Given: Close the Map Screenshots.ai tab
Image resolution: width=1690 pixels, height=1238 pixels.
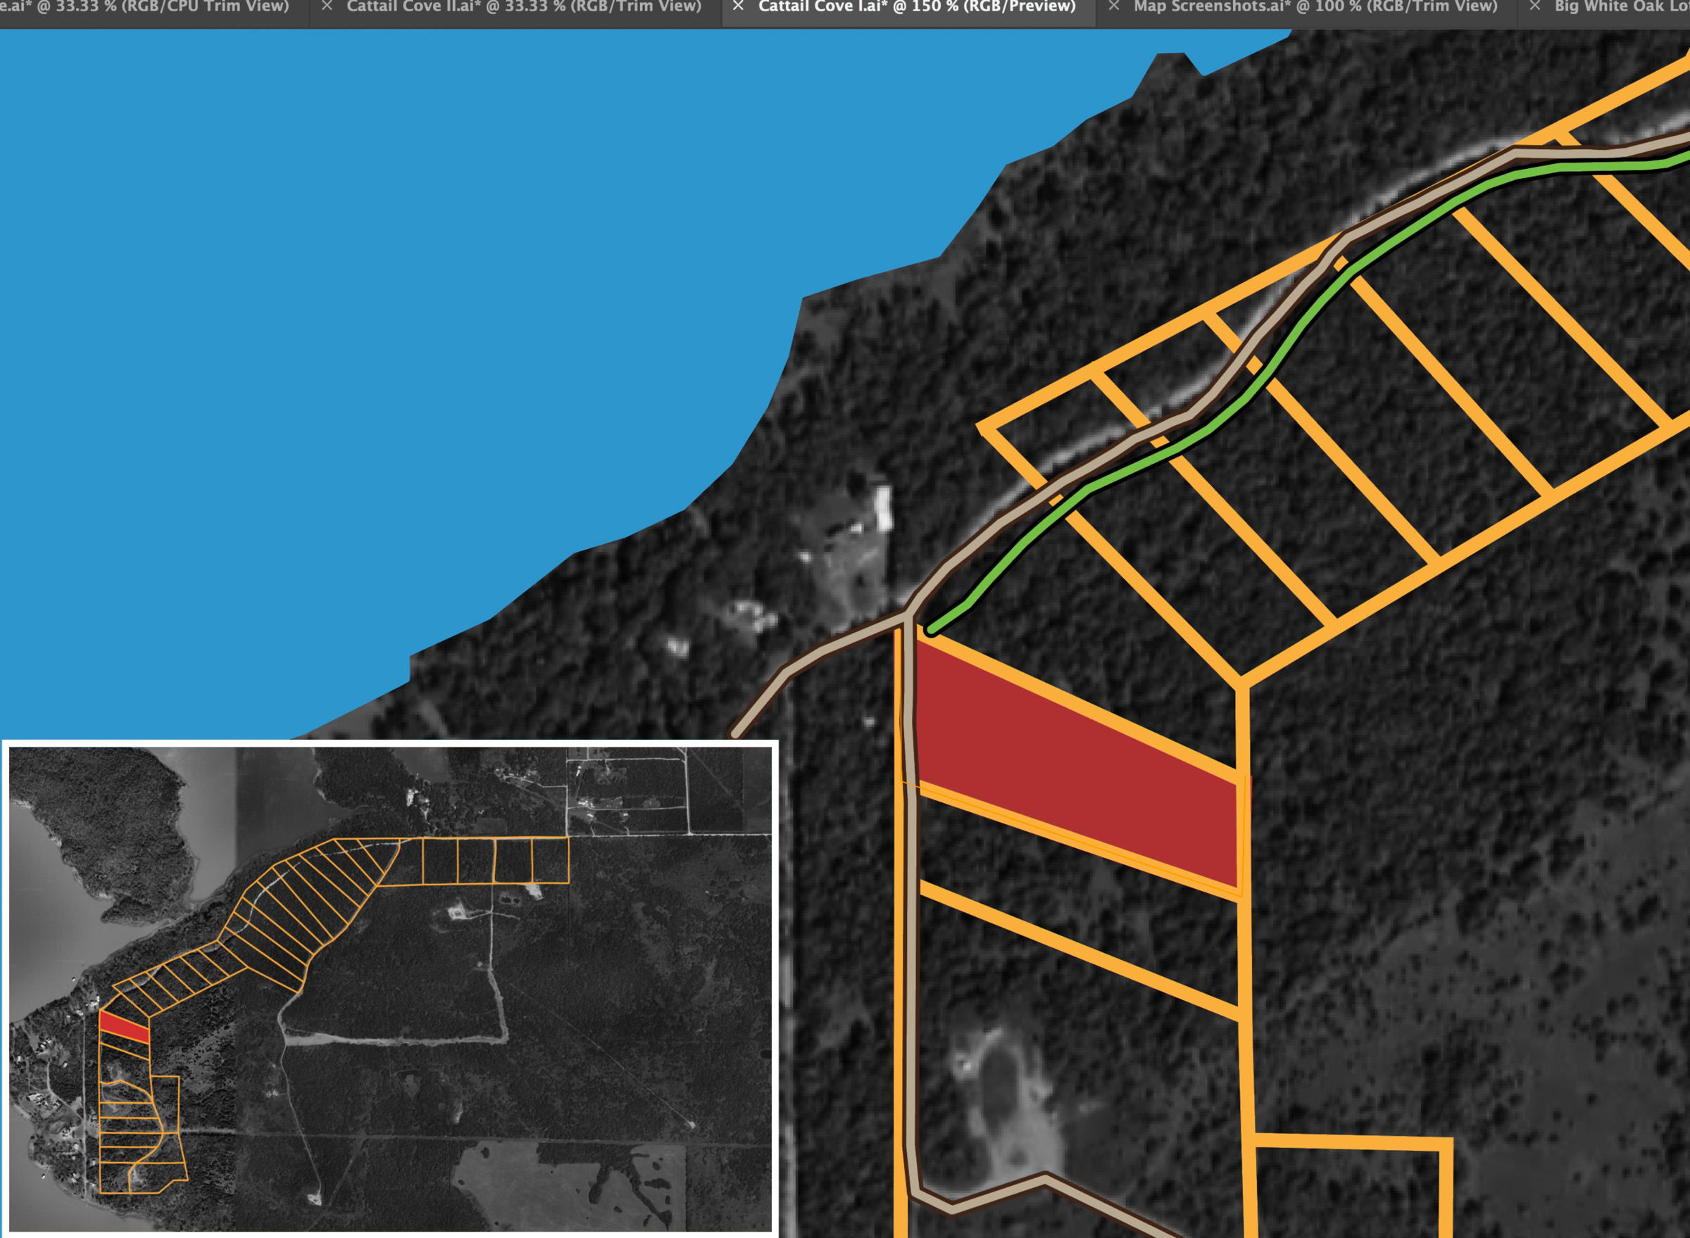Looking at the screenshot, I should coord(1114,6).
